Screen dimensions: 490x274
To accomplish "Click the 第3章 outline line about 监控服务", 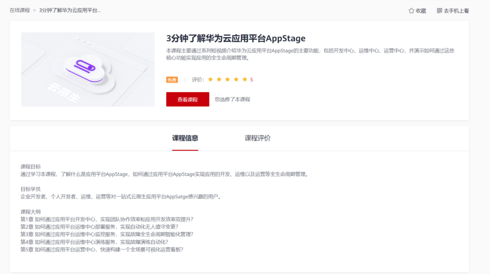I will (107, 234).
